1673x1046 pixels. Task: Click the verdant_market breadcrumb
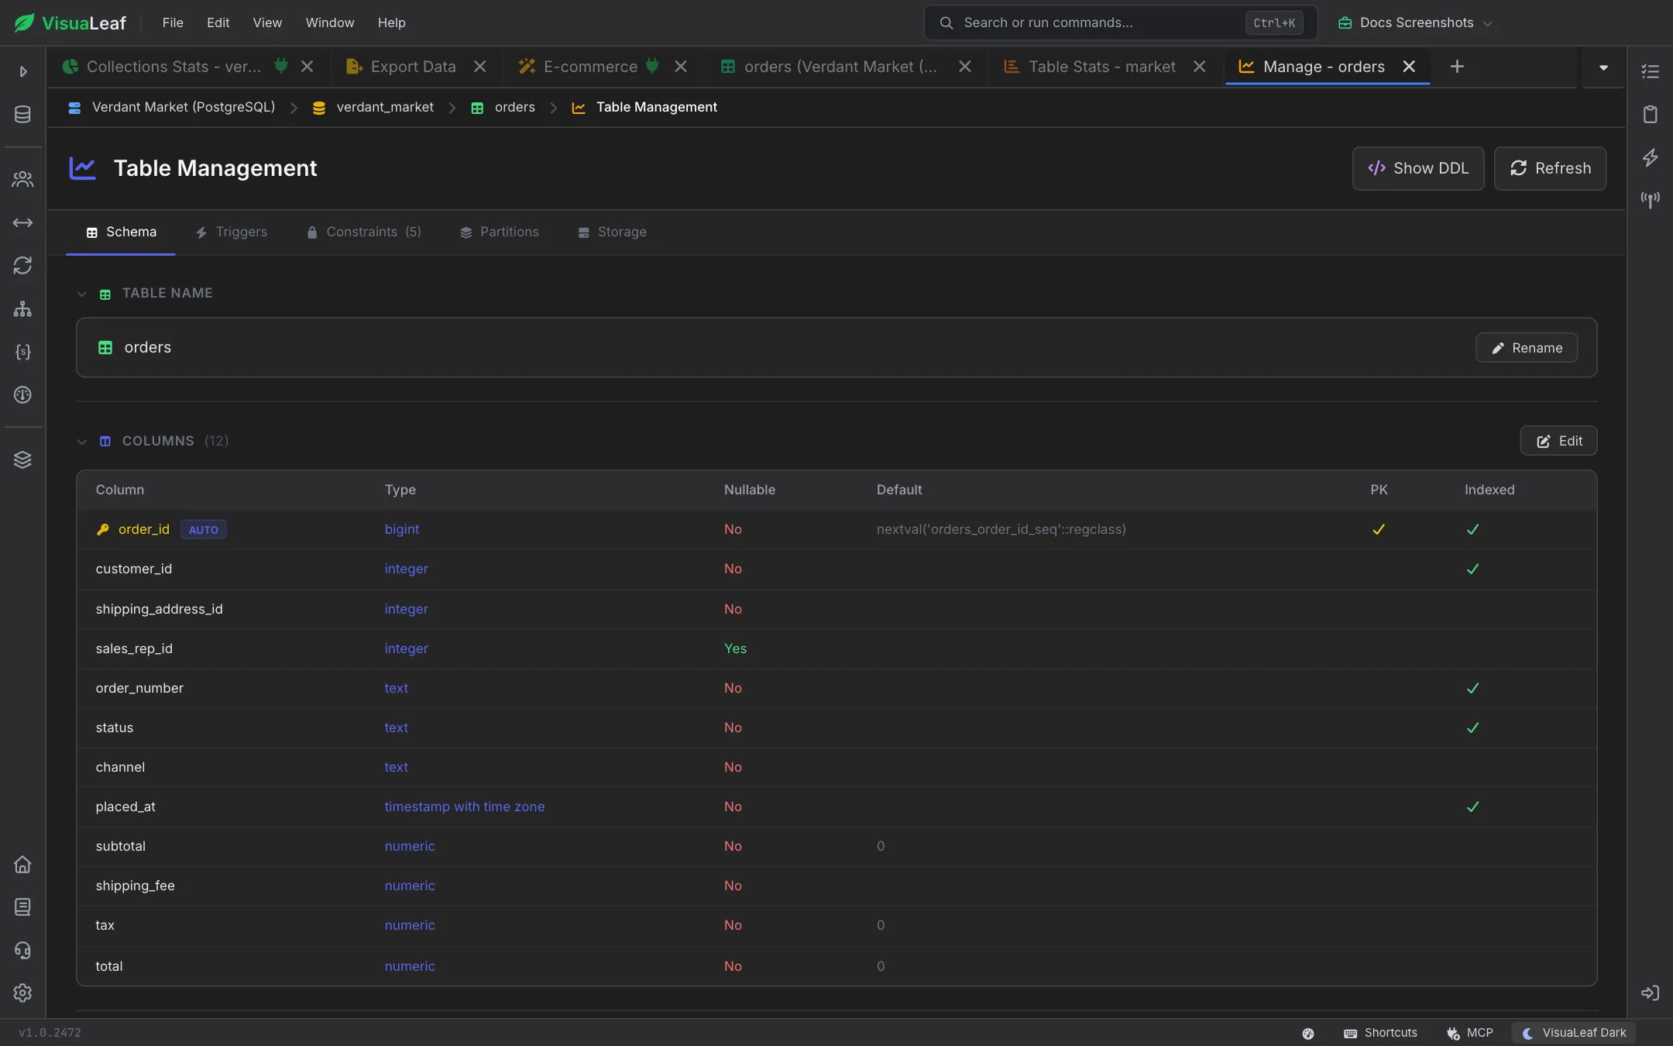click(375, 107)
